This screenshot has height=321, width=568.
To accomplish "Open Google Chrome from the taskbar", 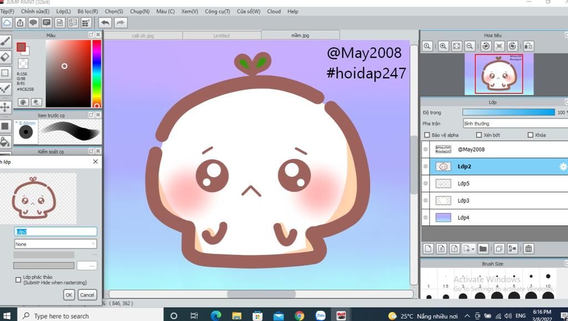I will (299, 316).
